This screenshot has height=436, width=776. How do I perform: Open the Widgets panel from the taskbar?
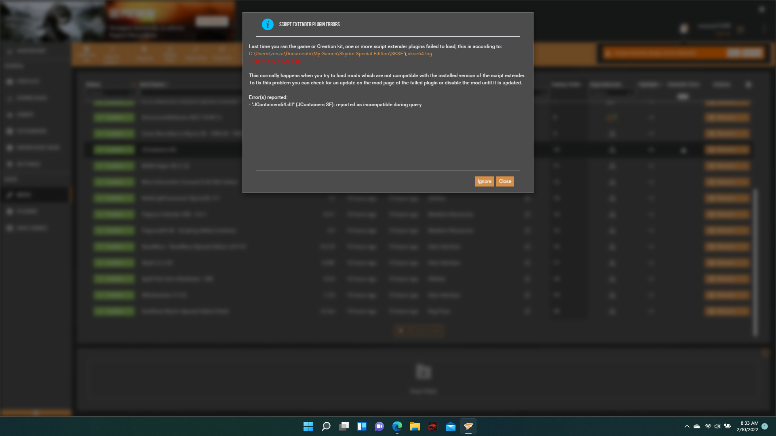pyautogui.click(x=361, y=426)
